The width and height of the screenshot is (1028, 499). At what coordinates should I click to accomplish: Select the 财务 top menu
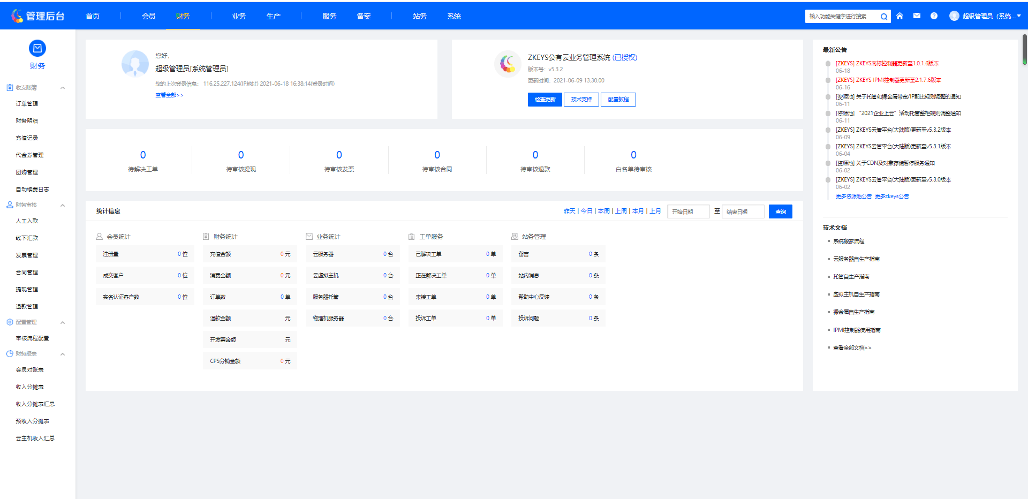(x=183, y=16)
